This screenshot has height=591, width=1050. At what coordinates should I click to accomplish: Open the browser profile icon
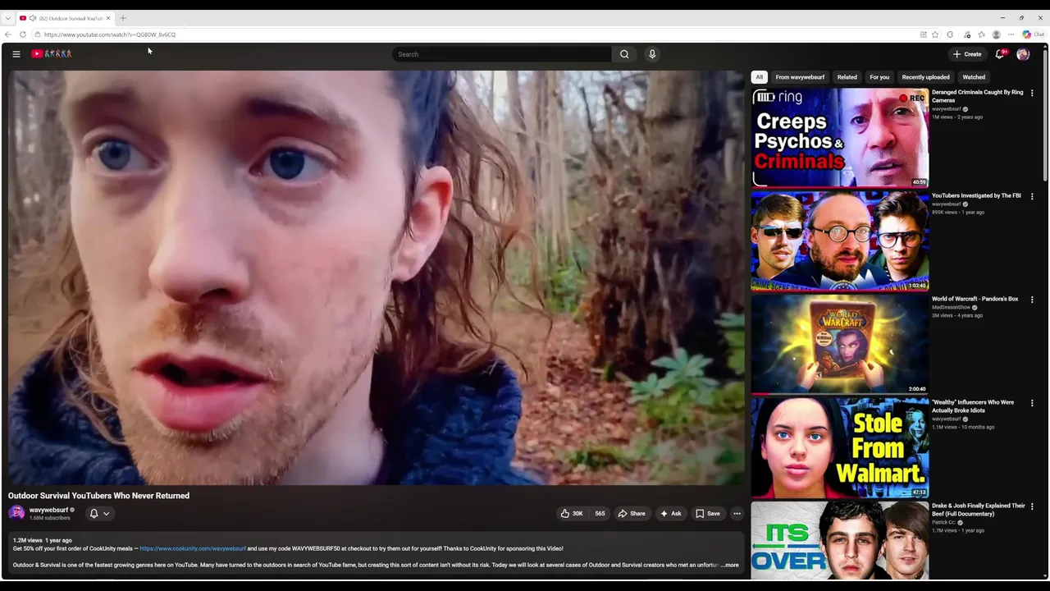997,34
